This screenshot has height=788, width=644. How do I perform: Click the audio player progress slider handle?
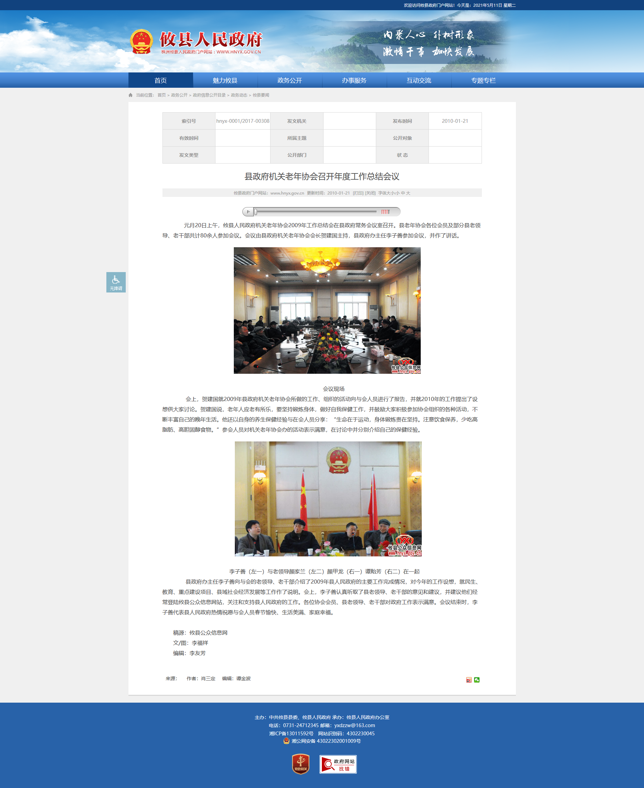256,212
